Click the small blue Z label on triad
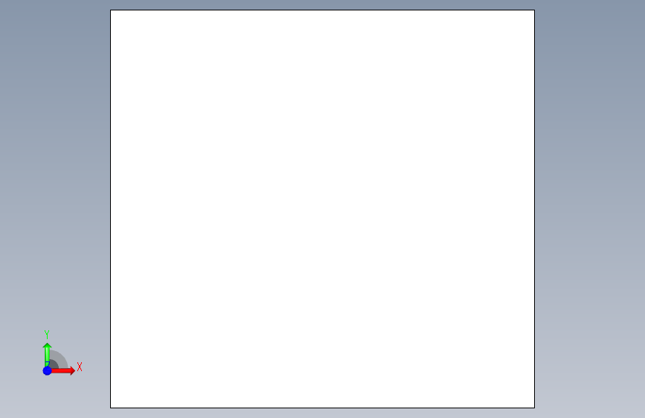Screen dimensions: 645x418 click(x=48, y=364)
